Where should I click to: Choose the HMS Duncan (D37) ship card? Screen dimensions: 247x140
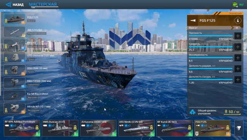60,128
